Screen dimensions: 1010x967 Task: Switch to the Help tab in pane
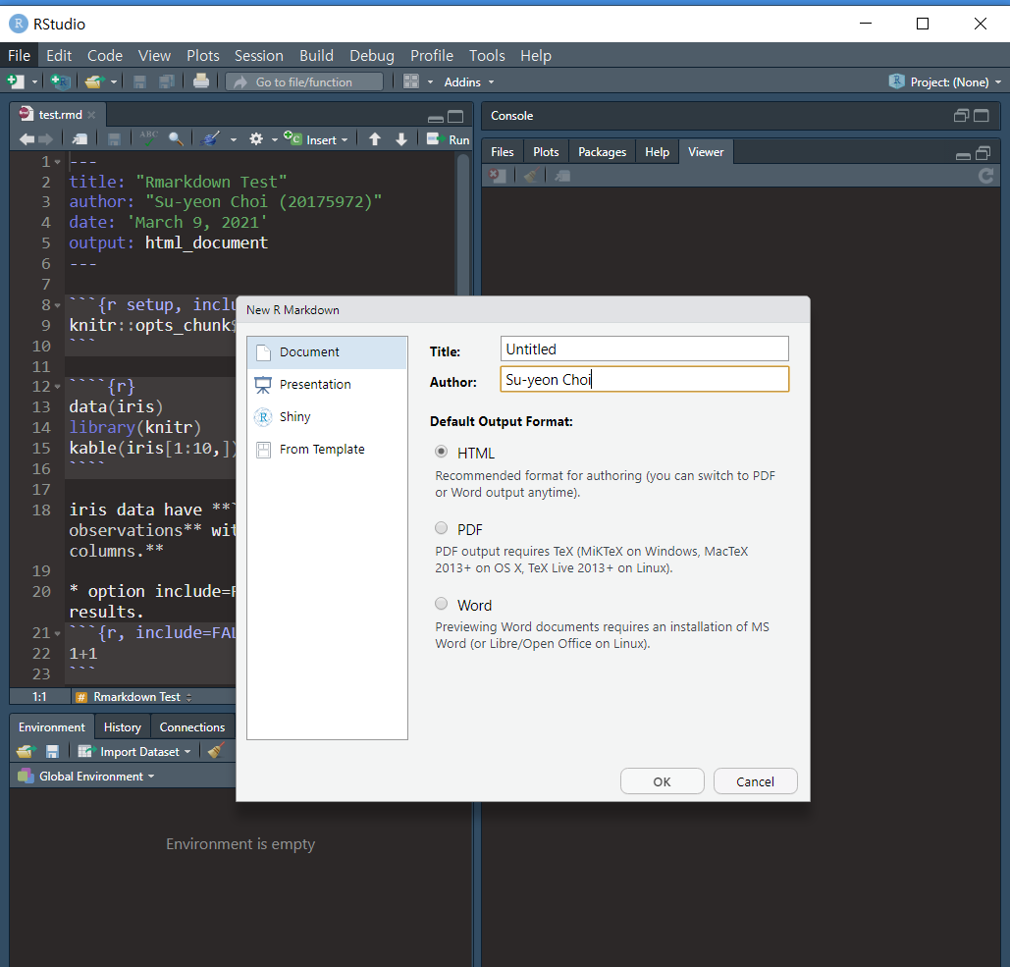click(657, 152)
